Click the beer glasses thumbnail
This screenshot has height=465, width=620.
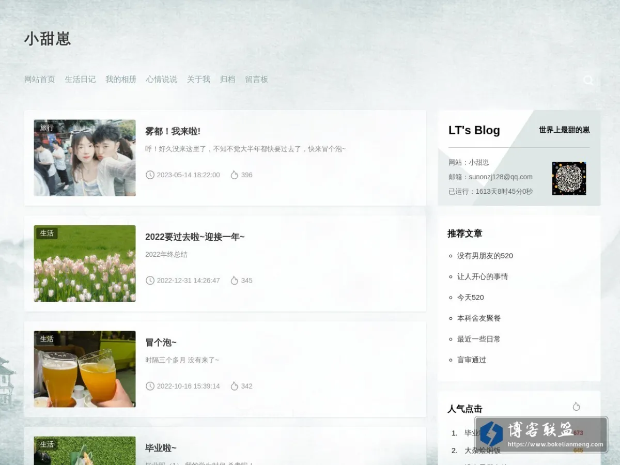[x=85, y=369]
